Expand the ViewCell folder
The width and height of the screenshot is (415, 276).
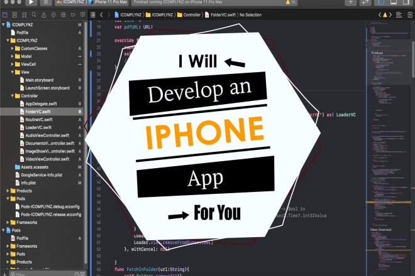tap(12, 64)
